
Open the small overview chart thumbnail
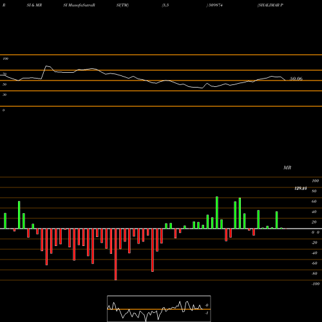click(x=159, y=308)
